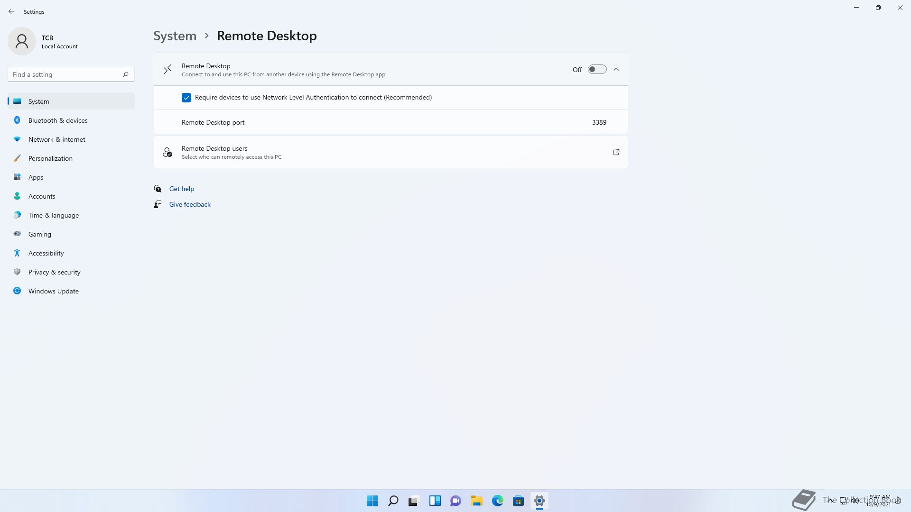
Task: Click the Gaming controller icon
Action: tap(17, 234)
